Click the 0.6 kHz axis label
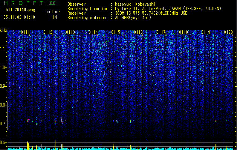Viewport: 237px width, 150px height. click(3, 142)
